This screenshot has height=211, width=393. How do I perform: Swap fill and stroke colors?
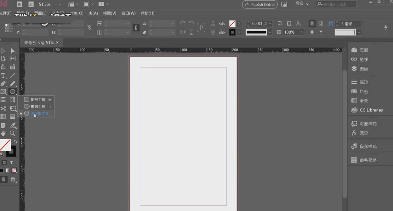[15, 142]
